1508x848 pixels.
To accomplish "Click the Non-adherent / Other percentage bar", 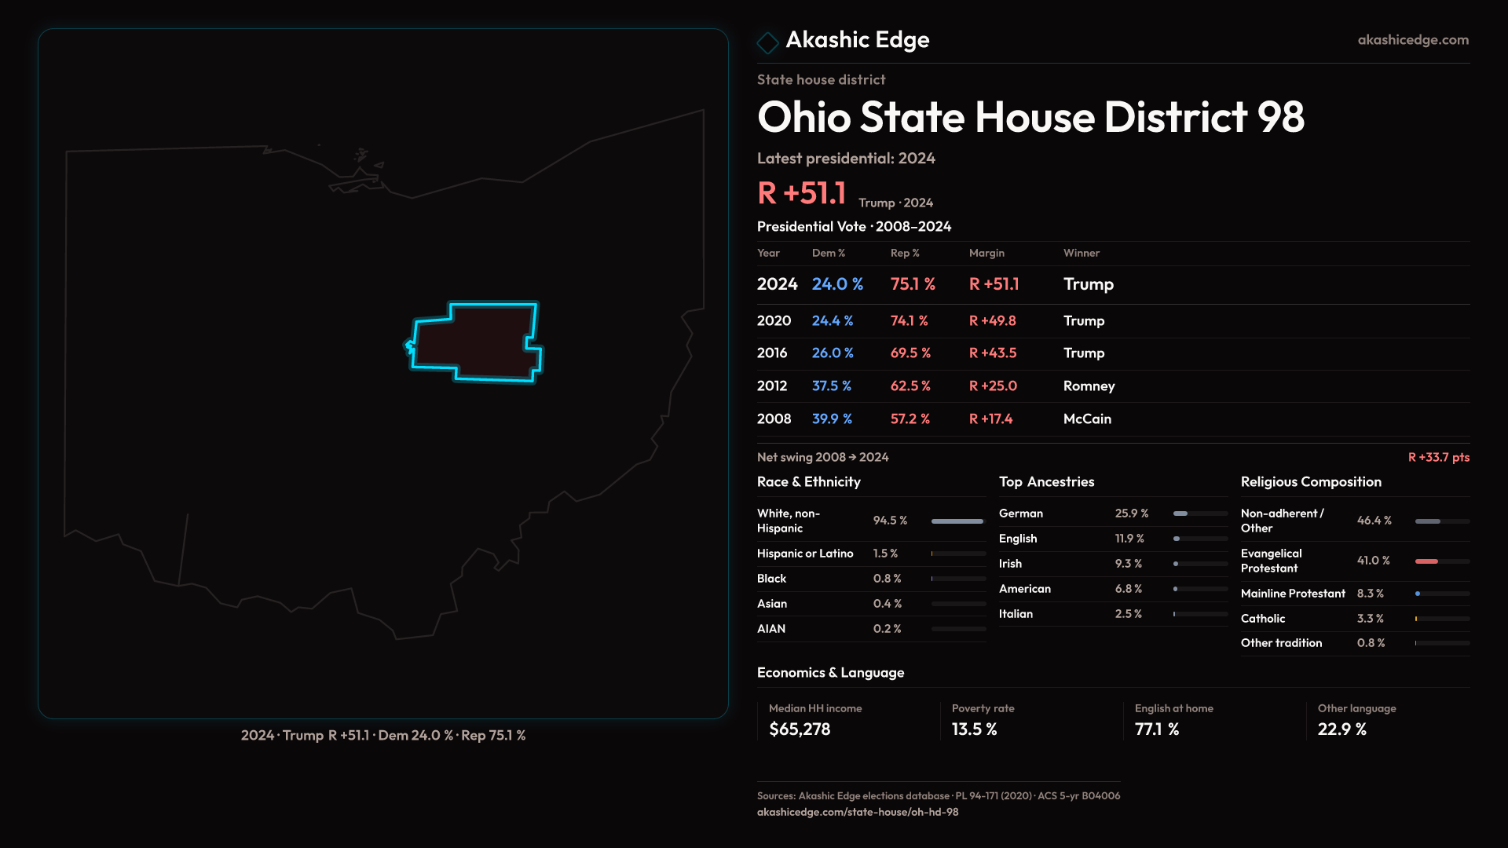I will point(1428,521).
